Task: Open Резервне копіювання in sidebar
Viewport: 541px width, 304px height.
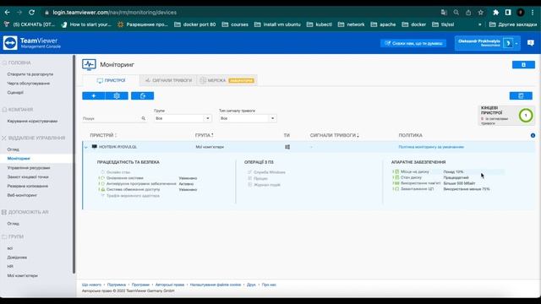Action: point(28,186)
